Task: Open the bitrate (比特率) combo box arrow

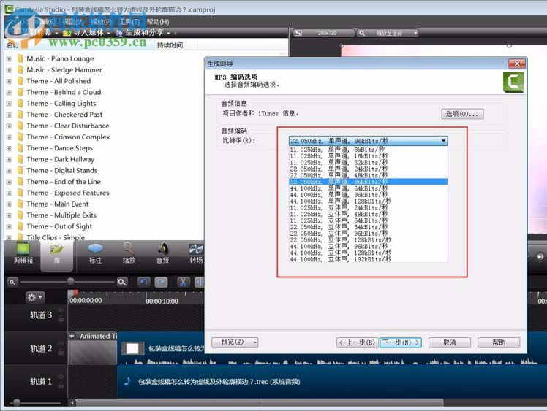Action: (443, 141)
